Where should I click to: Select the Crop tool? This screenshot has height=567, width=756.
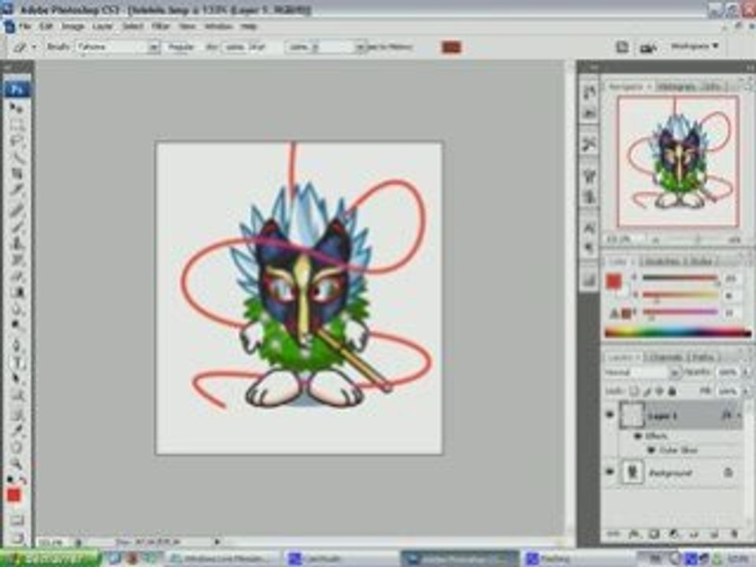pos(17,172)
